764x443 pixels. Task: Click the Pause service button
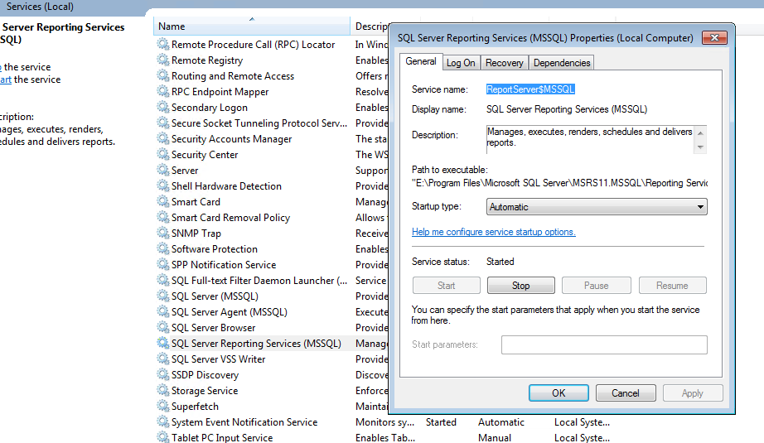pos(597,286)
